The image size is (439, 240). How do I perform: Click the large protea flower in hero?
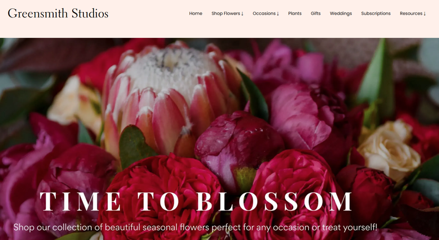point(171,95)
